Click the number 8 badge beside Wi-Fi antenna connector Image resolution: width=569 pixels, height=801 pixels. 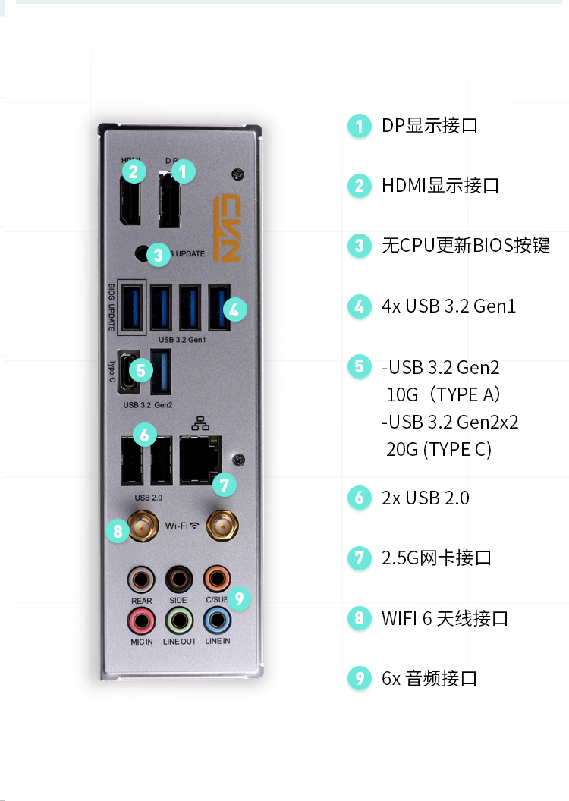point(118,531)
